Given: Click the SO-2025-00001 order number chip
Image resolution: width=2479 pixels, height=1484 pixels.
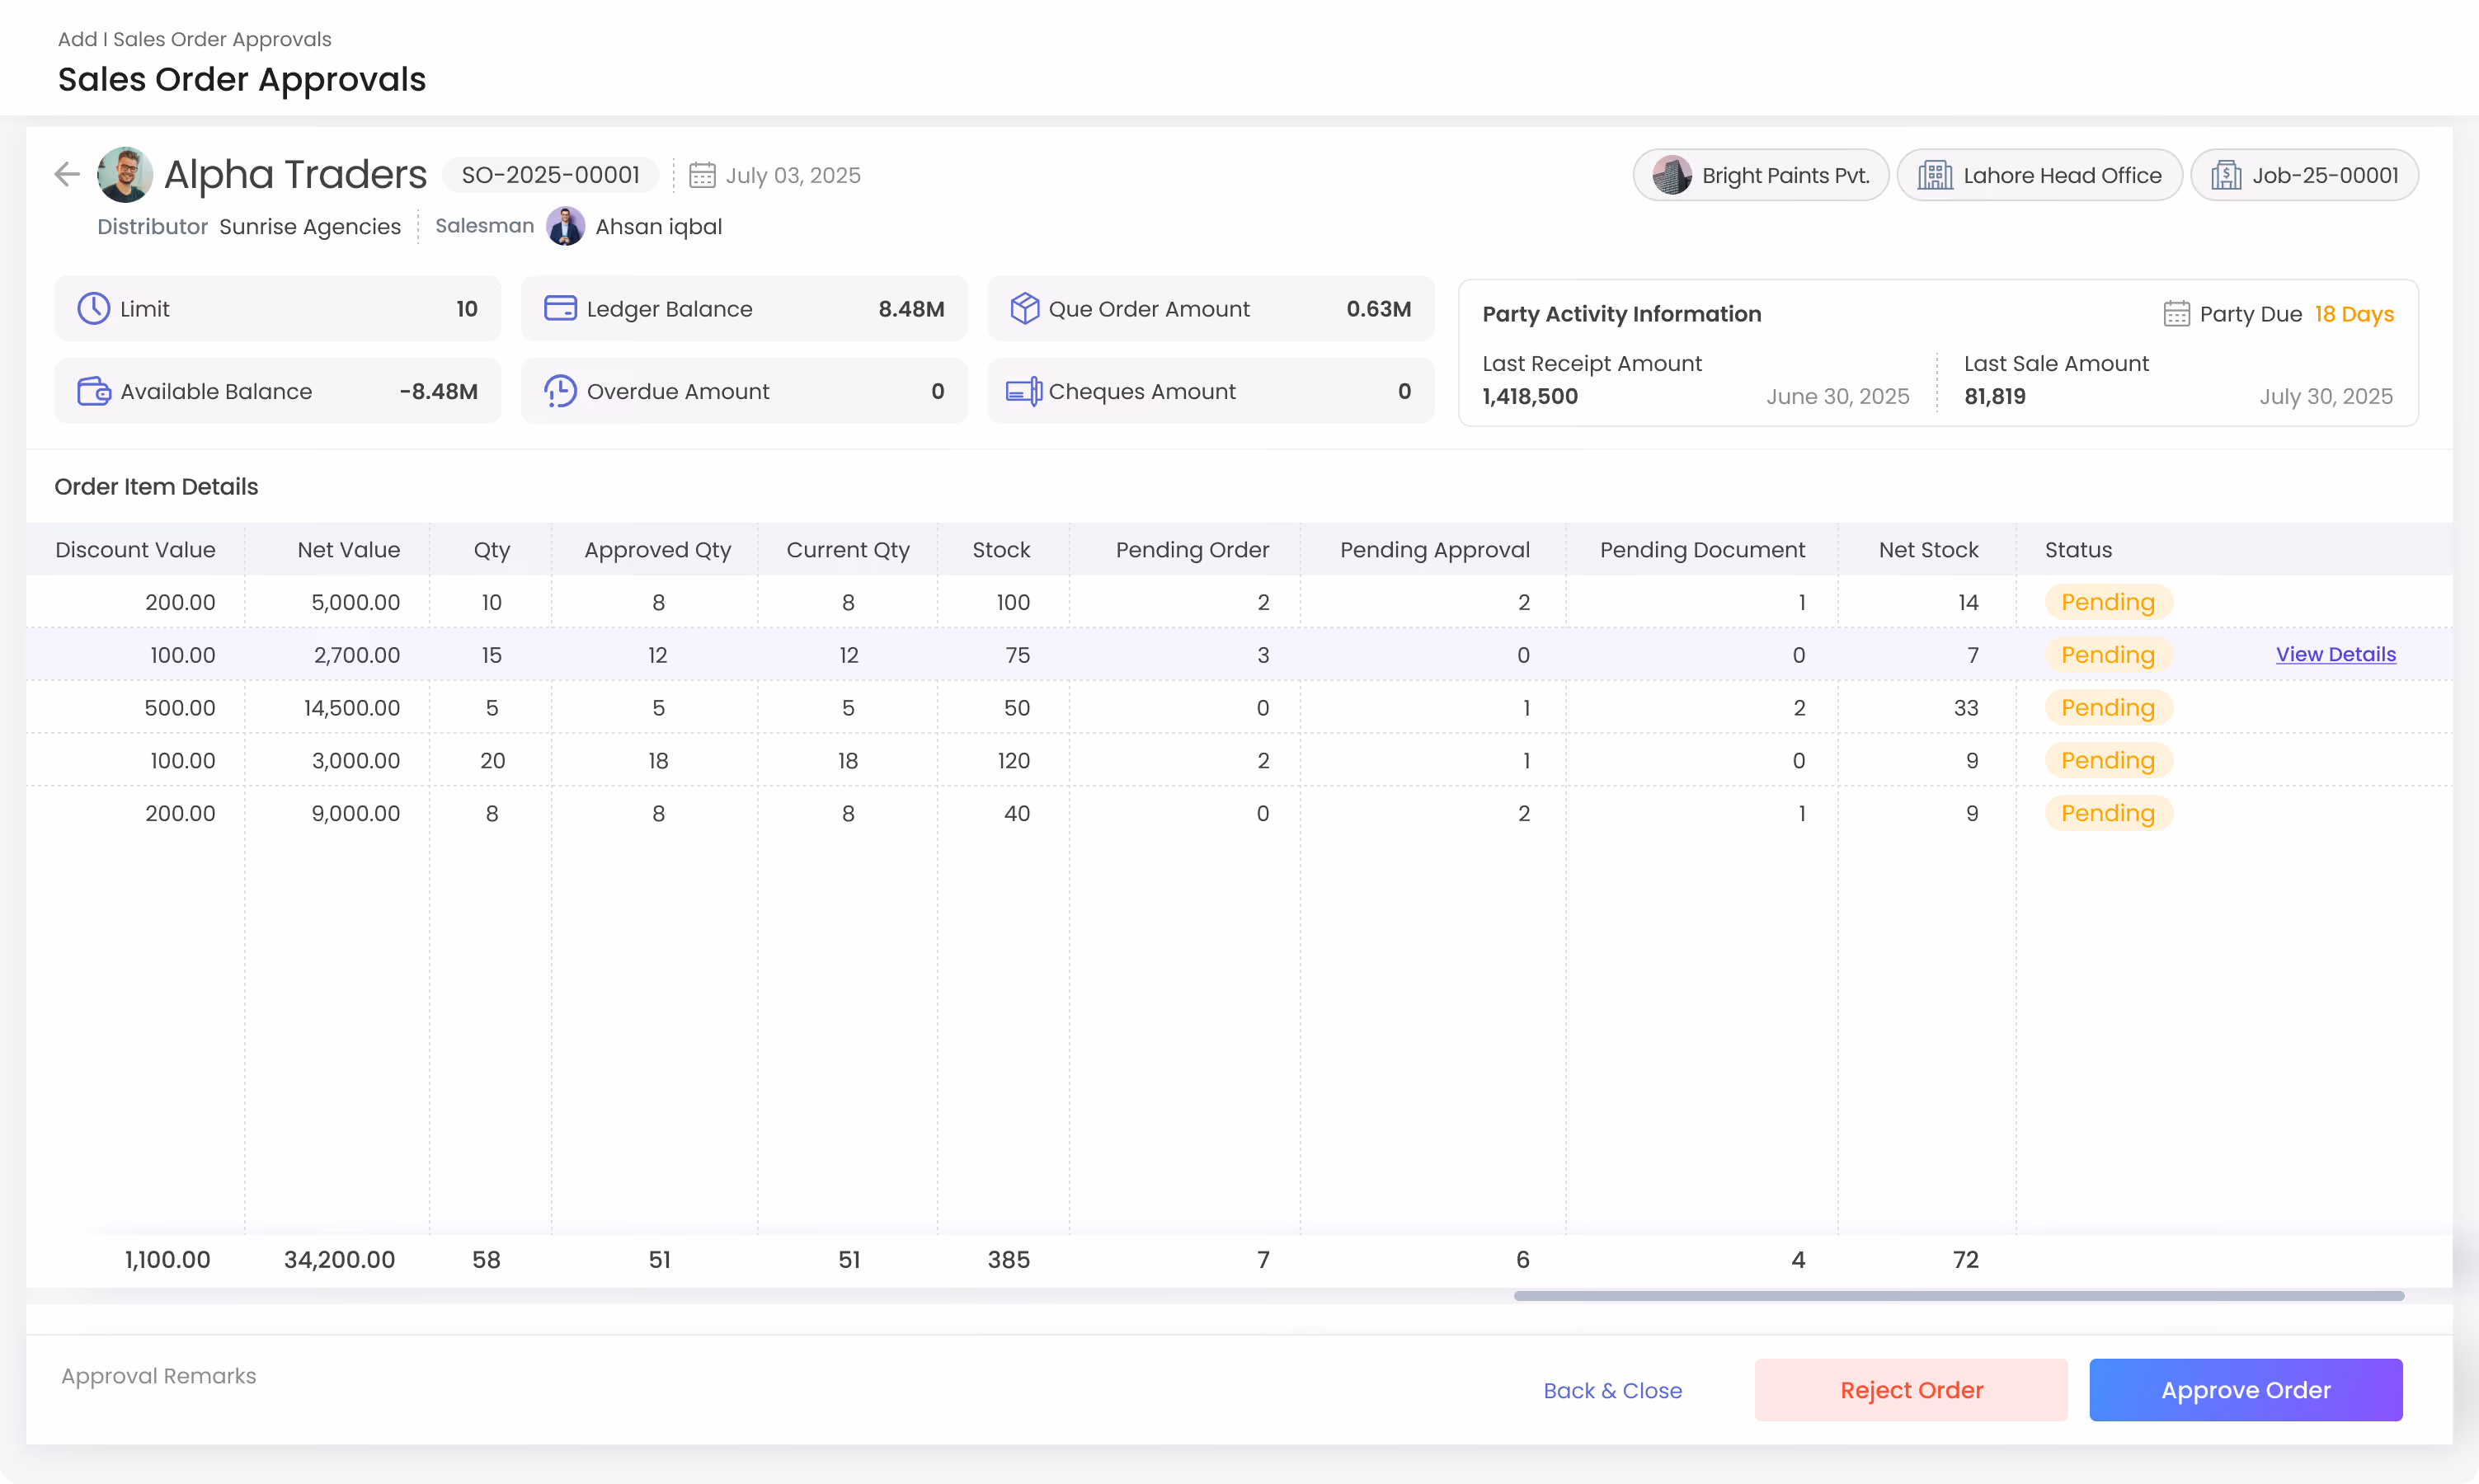Looking at the screenshot, I should click(551, 175).
